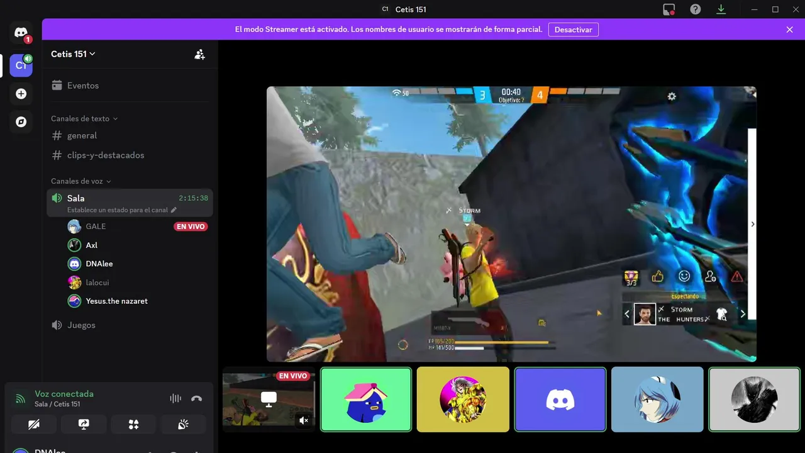The image size is (805, 453).
Task: Add a server with plus icon
Action: [21, 94]
